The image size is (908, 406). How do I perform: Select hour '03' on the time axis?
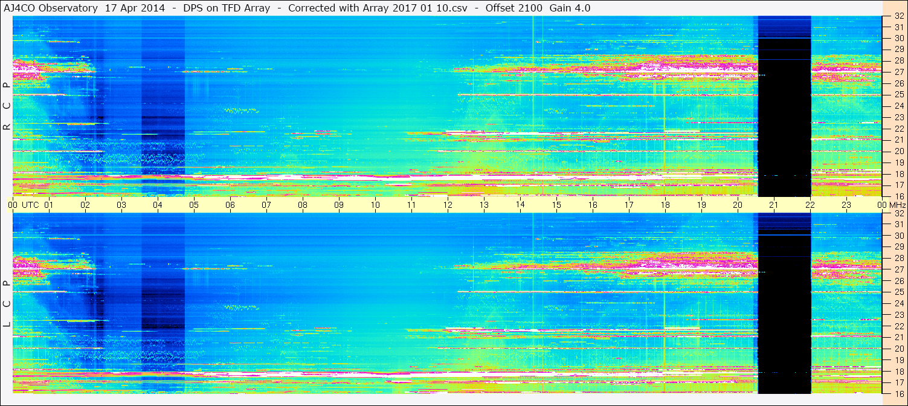click(121, 205)
